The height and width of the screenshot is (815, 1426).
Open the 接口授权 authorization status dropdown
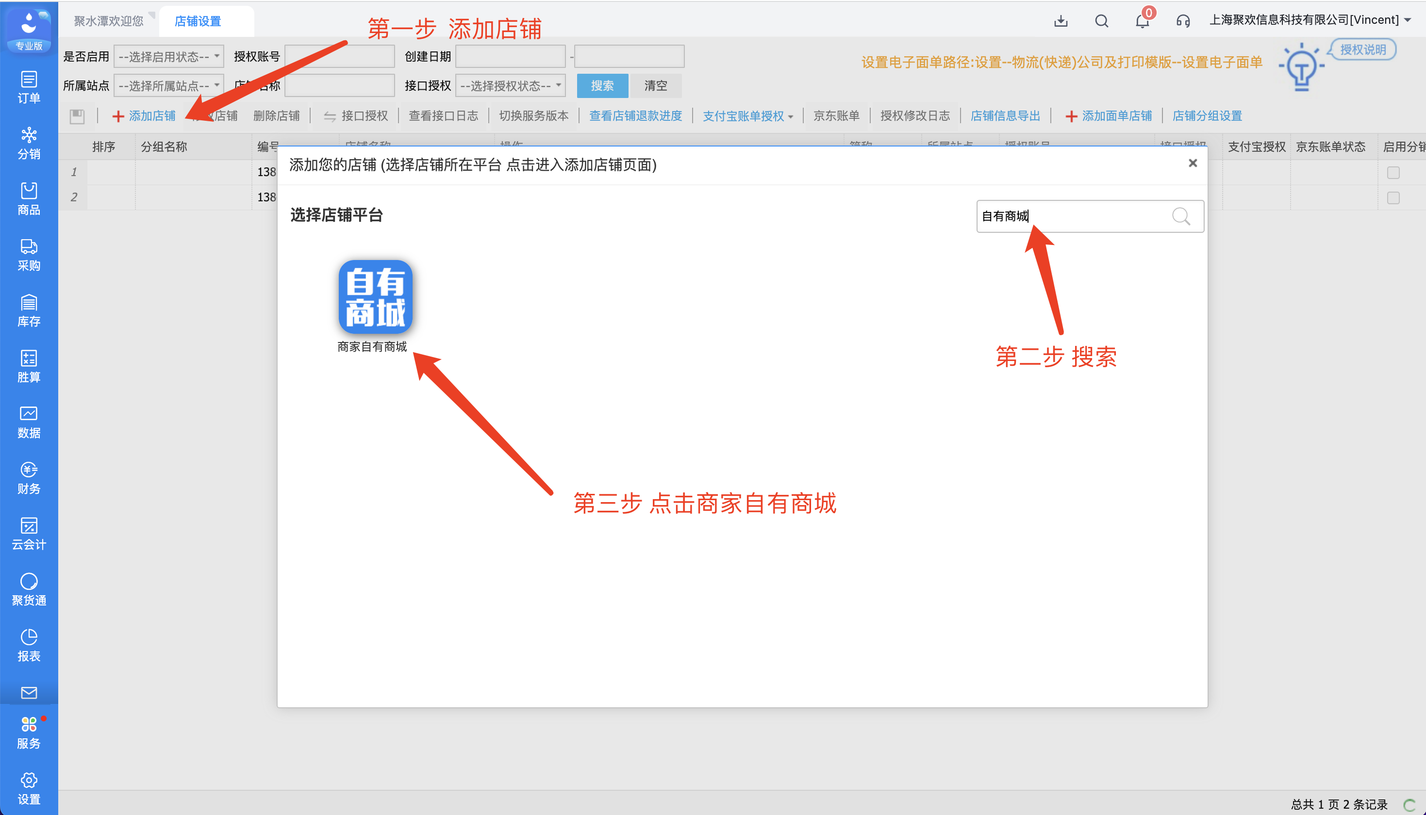[x=510, y=86]
